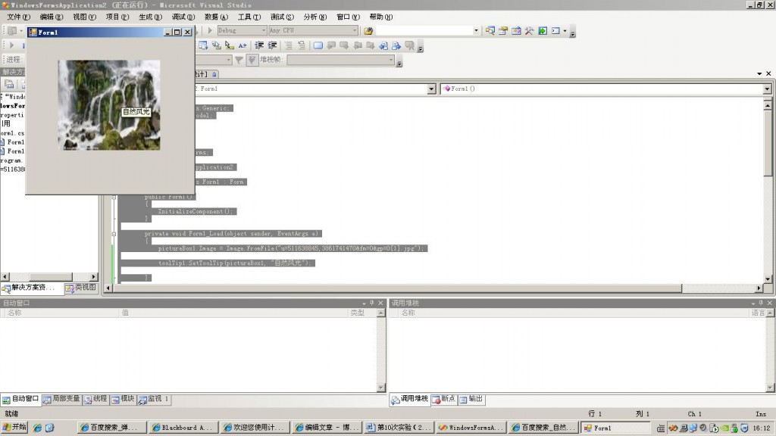This screenshot has width=776, height=436.
Task: Expand the search box dropdown arrow
Action: click(476, 30)
